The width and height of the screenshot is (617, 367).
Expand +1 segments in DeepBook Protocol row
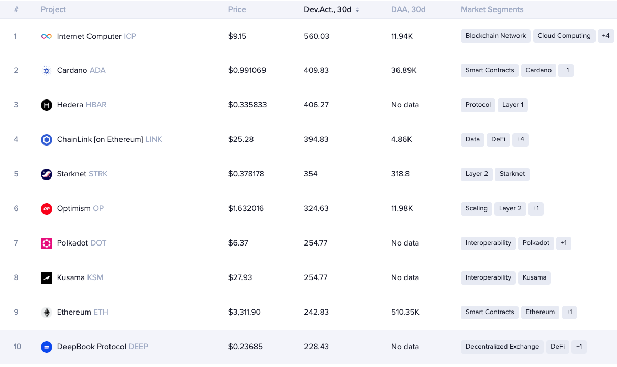point(579,347)
